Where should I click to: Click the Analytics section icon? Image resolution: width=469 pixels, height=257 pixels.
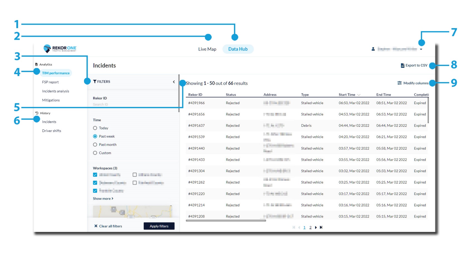(x=36, y=64)
